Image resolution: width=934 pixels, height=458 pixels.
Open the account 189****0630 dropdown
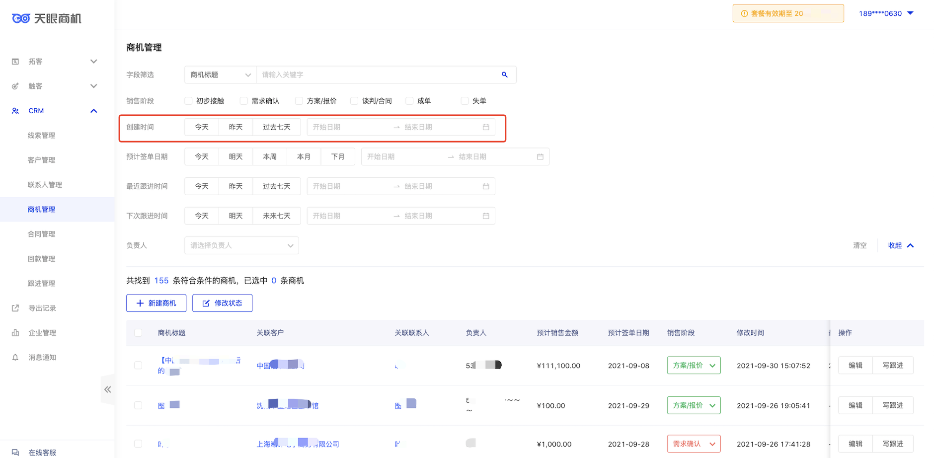pyautogui.click(x=886, y=13)
